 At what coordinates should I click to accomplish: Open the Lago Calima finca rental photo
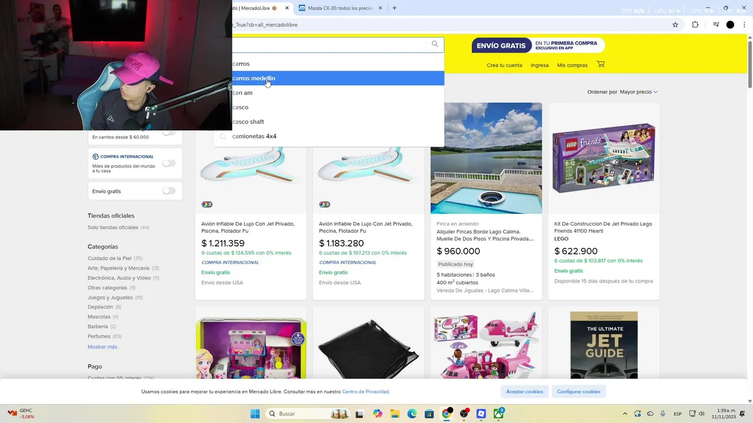[486, 158]
